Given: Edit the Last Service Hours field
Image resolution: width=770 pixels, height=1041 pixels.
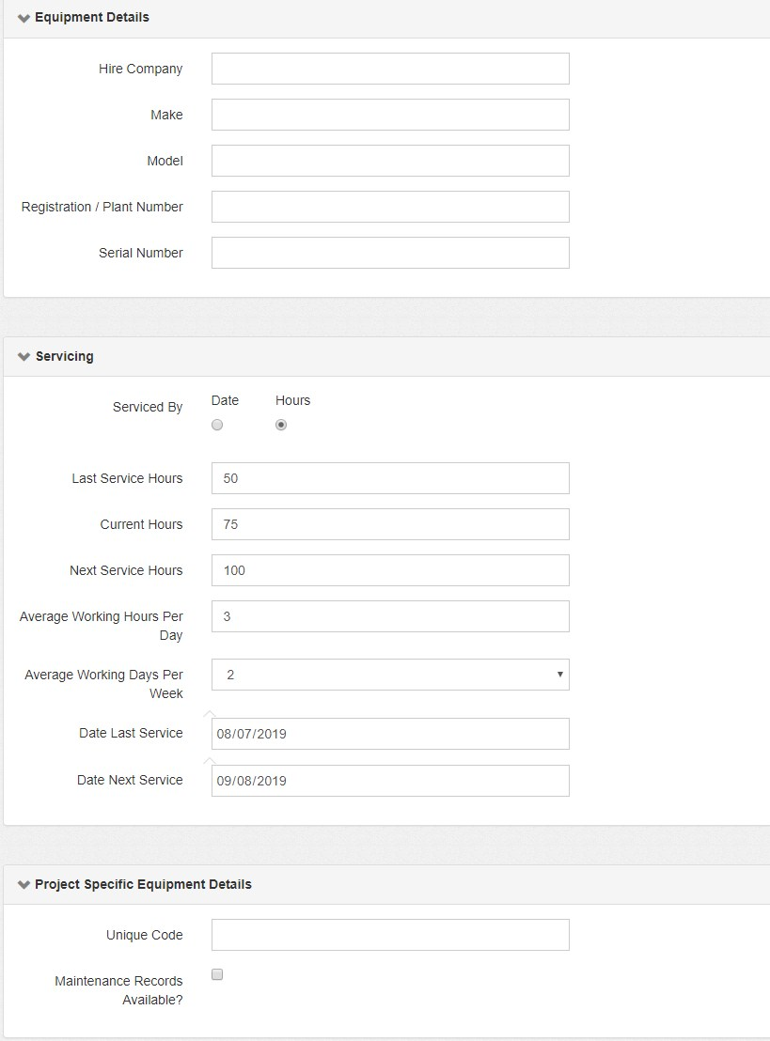Looking at the screenshot, I should [390, 478].
